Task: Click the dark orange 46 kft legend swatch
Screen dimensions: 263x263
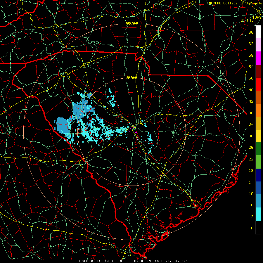Action: tap(258, 97)
